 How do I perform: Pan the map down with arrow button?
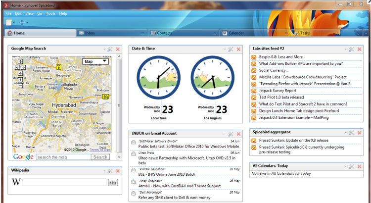pos(20,73)
